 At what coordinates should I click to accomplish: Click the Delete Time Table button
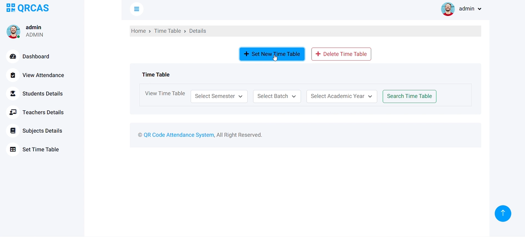pyautogui.click(x=341, y=54)
